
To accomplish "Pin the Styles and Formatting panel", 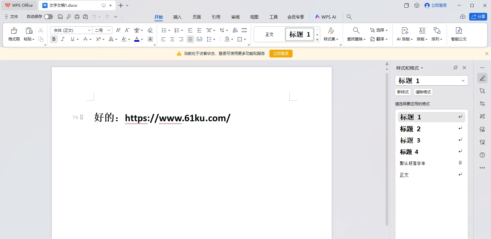I will coord(455,68).
